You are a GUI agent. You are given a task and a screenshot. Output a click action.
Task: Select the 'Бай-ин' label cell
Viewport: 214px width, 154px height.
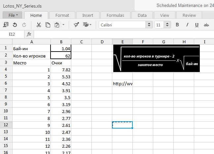[x=31, y=48]
